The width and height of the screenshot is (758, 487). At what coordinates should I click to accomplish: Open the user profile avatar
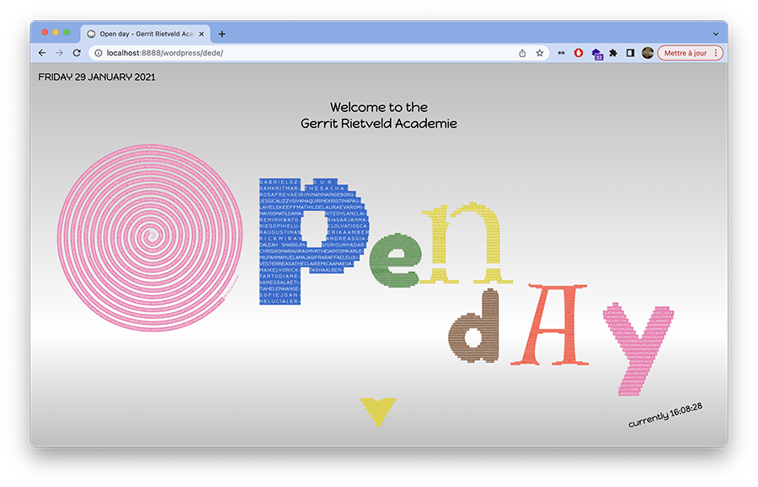[x=648, y=53]
